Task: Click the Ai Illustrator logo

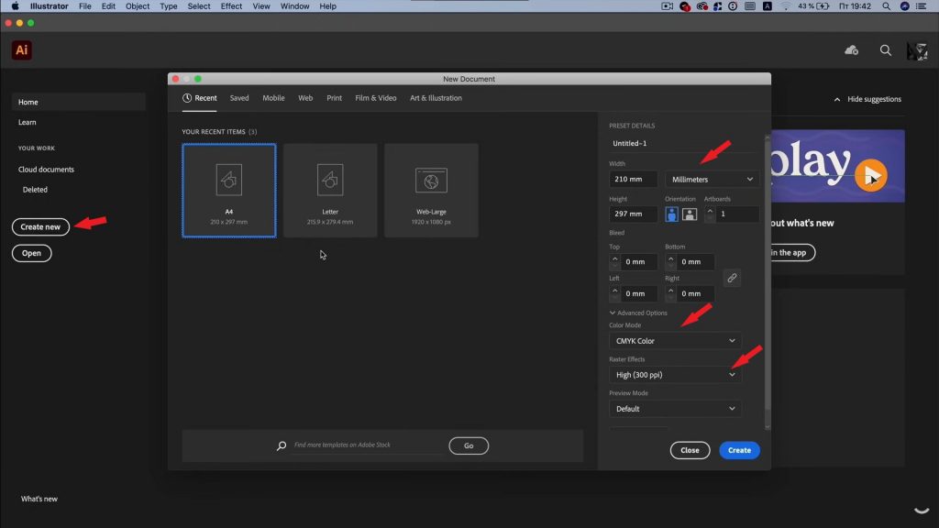Action: point(22,50)
